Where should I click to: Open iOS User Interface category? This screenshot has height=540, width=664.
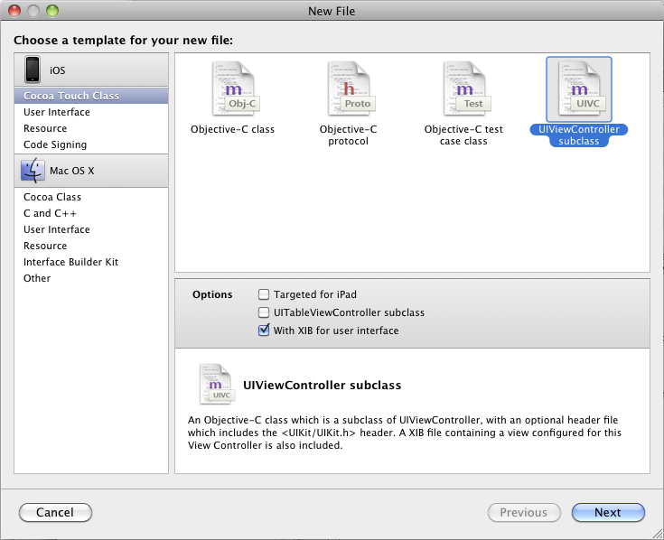(x=91, y=112)
